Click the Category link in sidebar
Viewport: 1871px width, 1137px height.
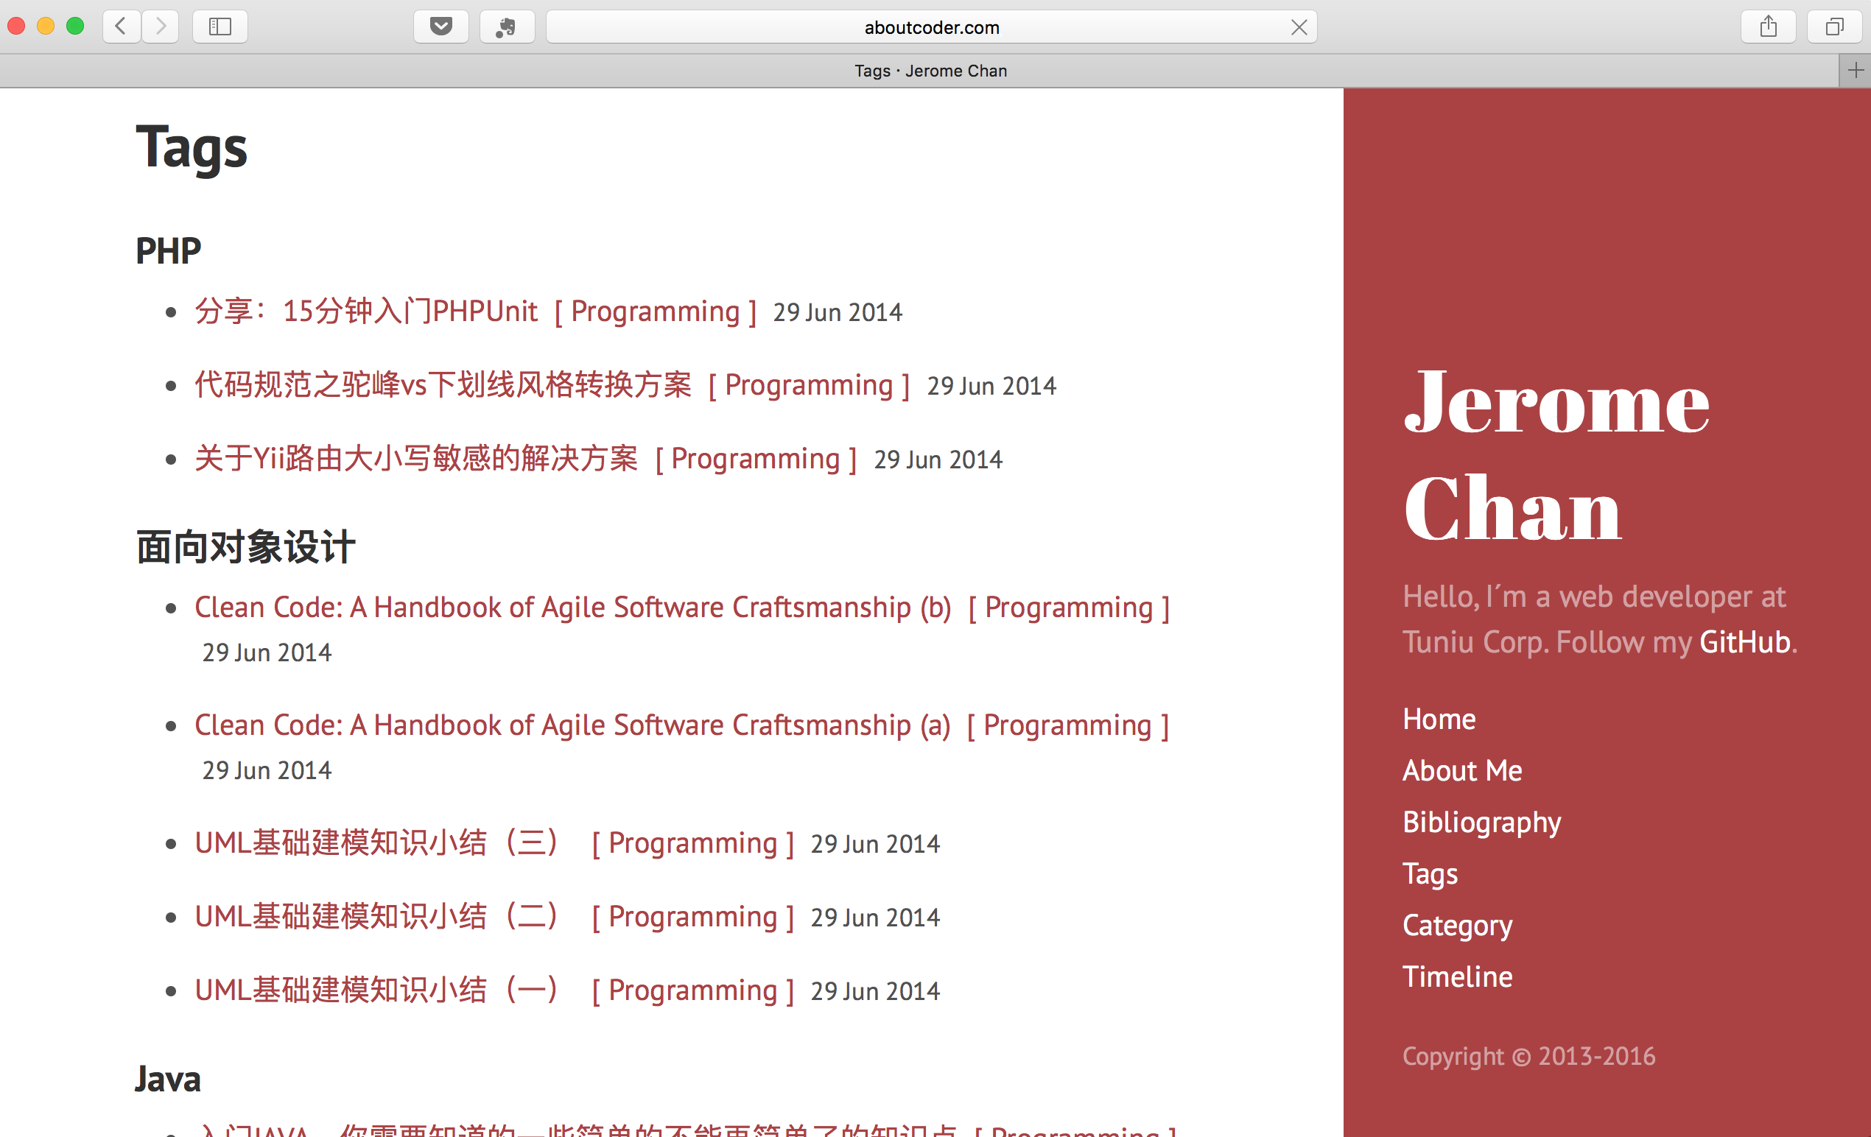[1456, 925]
